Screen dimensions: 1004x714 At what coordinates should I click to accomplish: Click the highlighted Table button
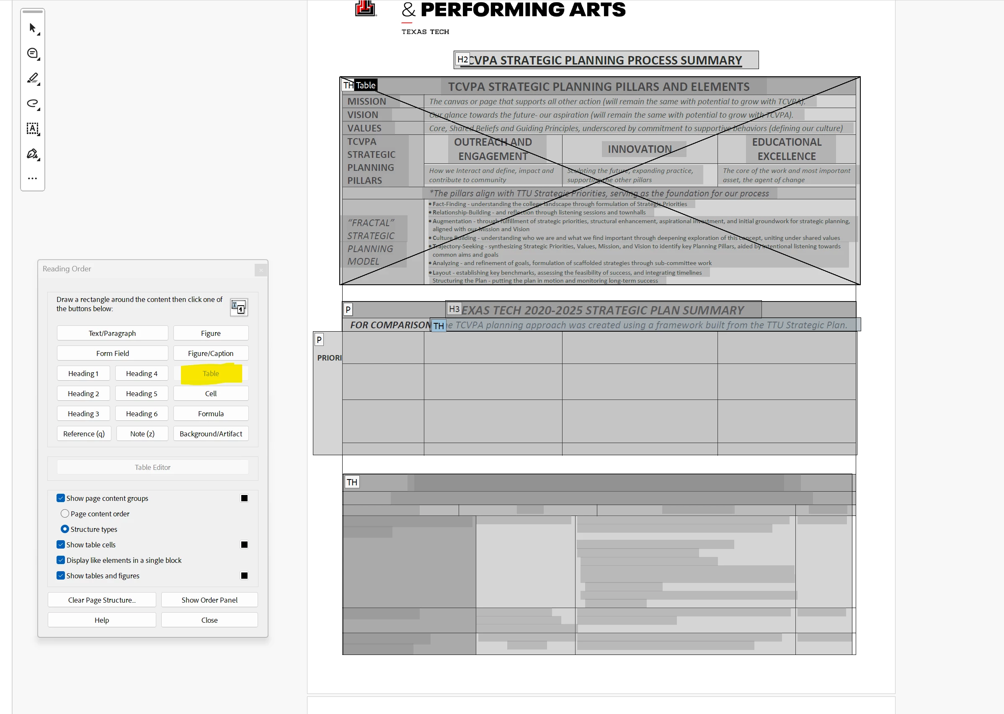point(211,373)
